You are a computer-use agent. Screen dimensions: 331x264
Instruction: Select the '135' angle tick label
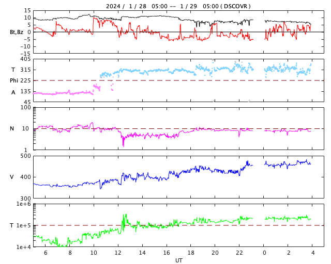pyautogui.click(x=25, y=91)
